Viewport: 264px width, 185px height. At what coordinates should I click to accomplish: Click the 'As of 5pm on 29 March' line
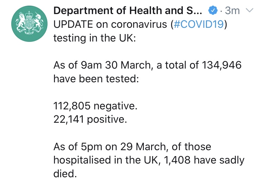111,147
